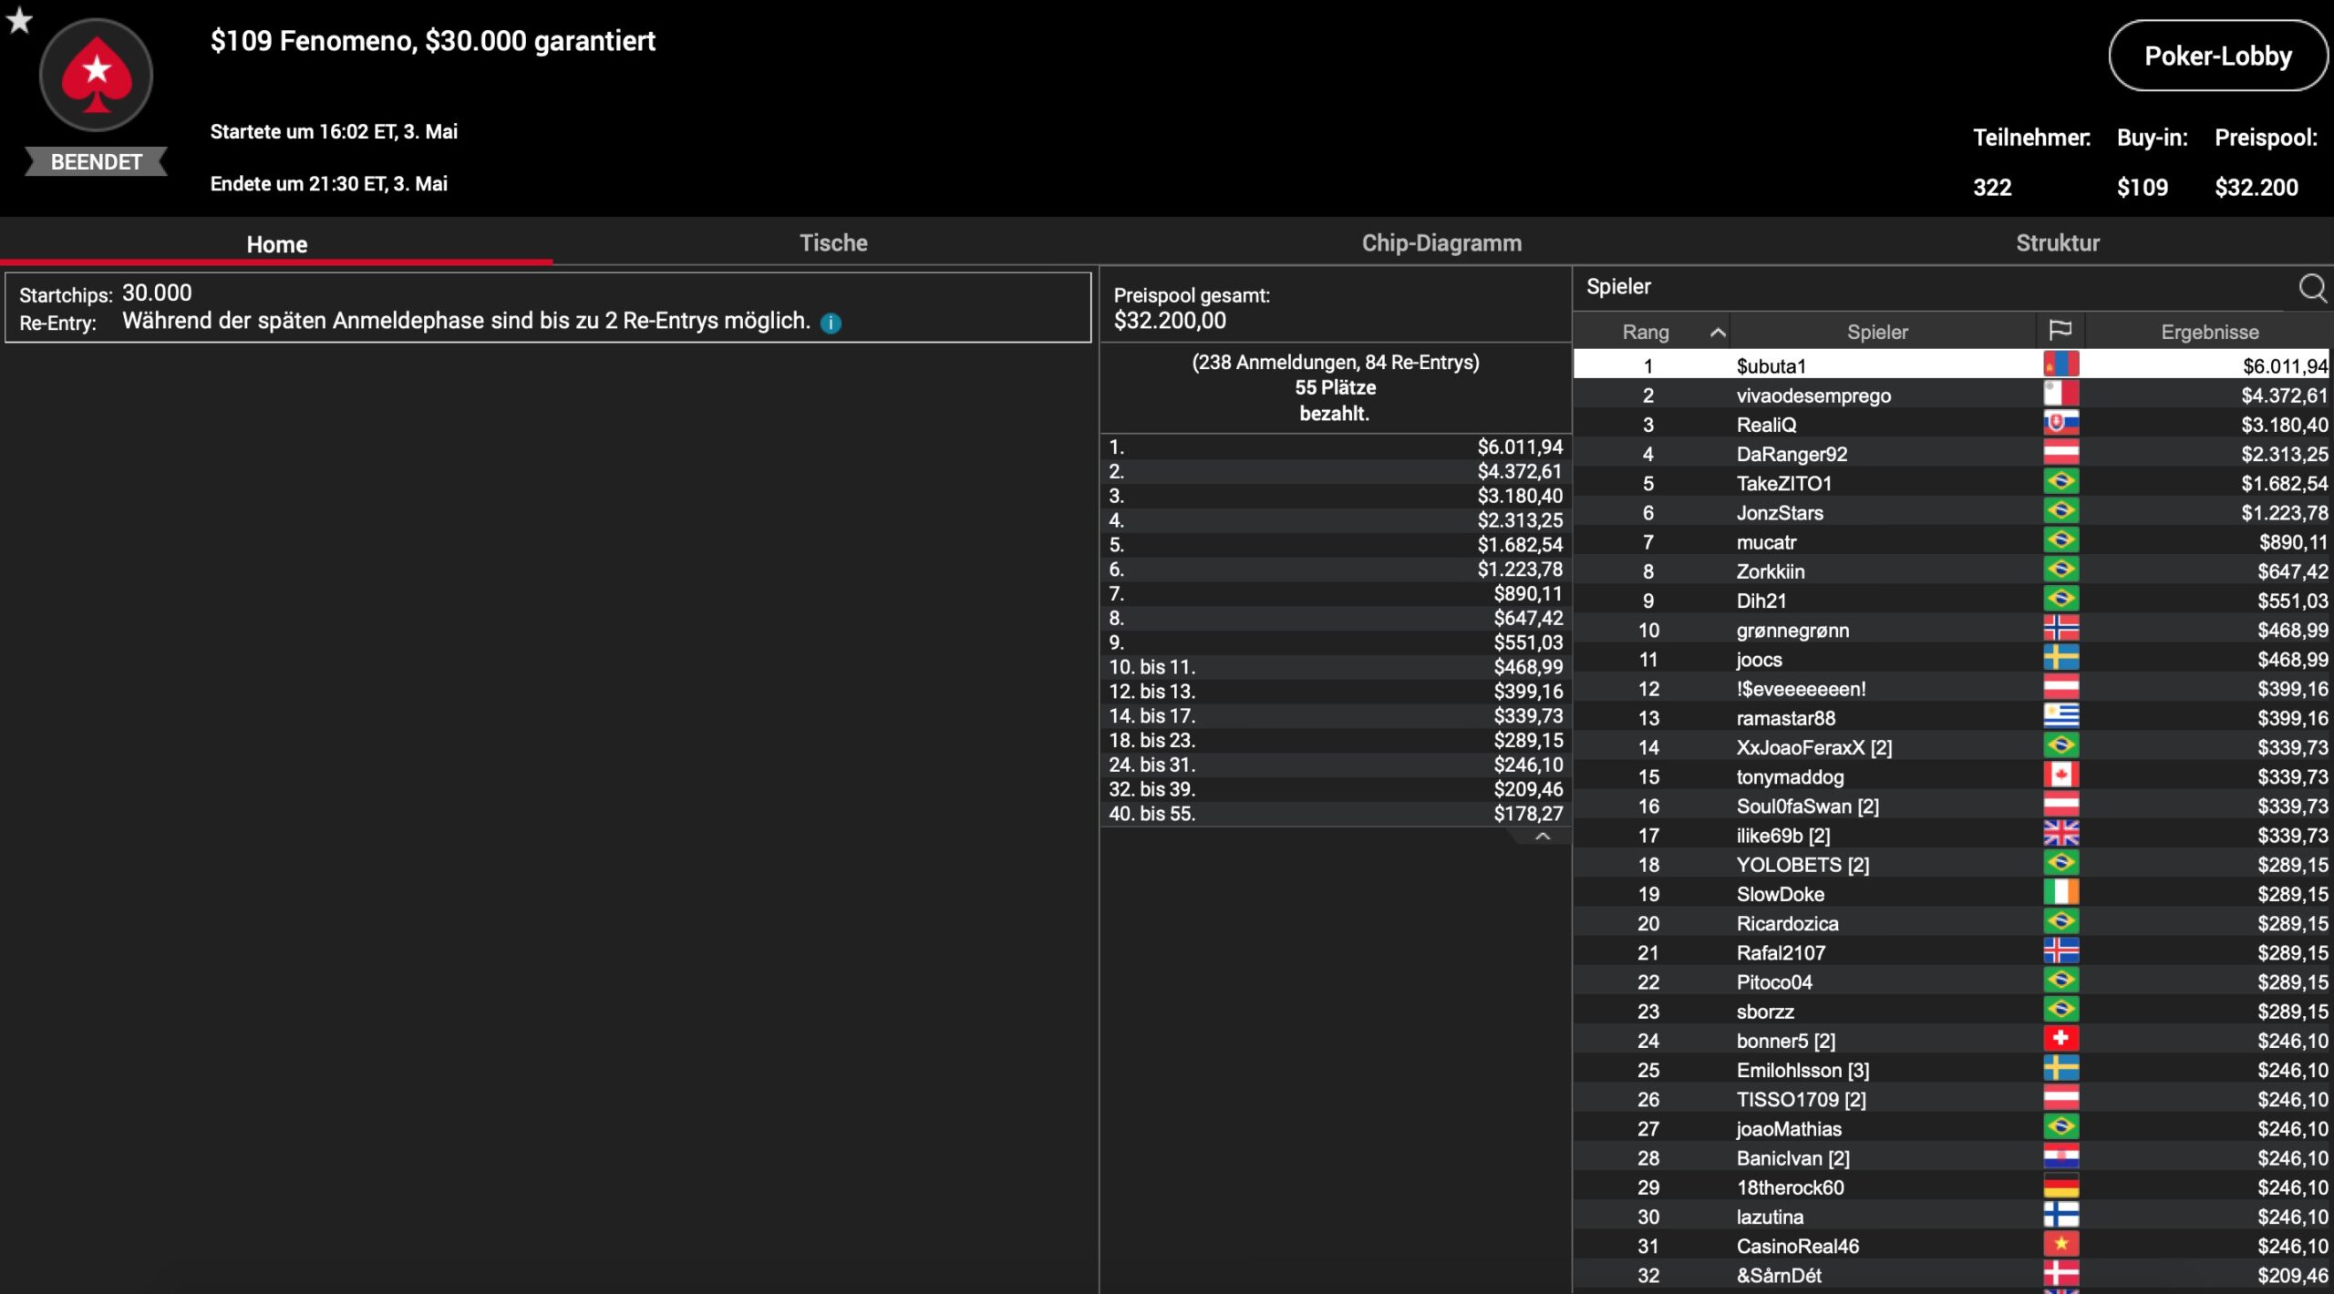Click the Re-Entry info icon
This screenshot has height=1294, width=2334.
click(x=831, y=323)
